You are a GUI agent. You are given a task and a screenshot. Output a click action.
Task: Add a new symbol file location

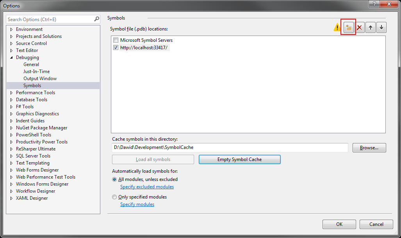pos(348,27)
